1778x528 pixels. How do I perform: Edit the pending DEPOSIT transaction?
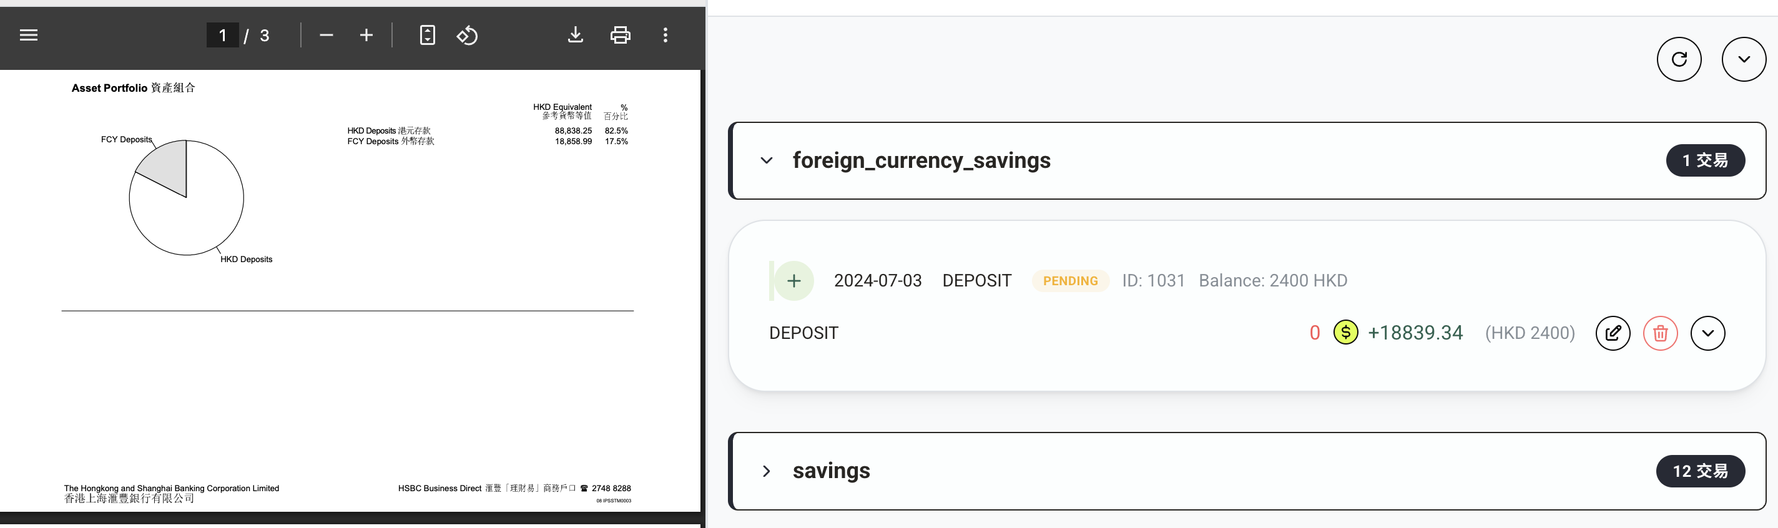[x=1613, y=333]
